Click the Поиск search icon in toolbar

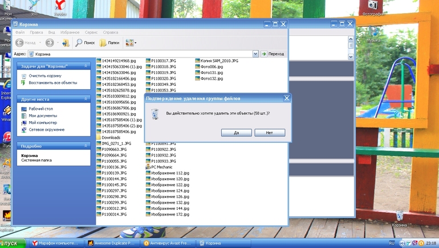(x=85, y=43)
